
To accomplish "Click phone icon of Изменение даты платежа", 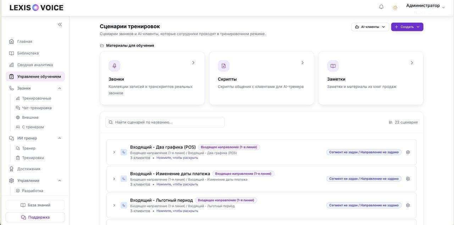I will 124,179.
